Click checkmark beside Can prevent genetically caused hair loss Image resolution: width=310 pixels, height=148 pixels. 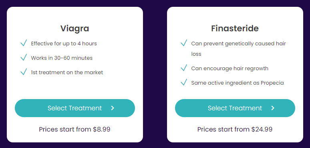(x=184, y=43)
